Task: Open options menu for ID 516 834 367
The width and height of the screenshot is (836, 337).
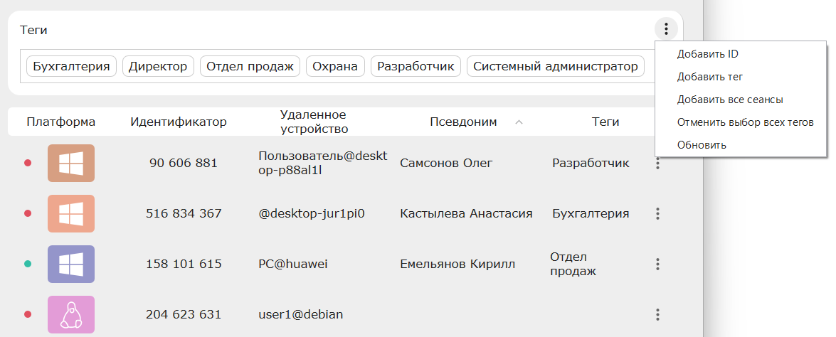Action: pyautogui.click(x=658, y=213)
